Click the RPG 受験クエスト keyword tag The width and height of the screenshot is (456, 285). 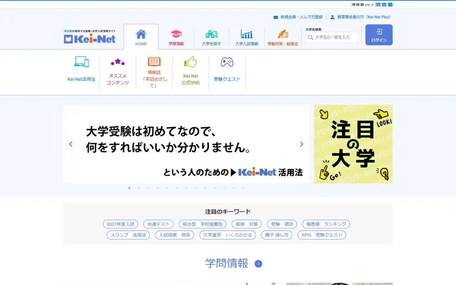(322, 235)
